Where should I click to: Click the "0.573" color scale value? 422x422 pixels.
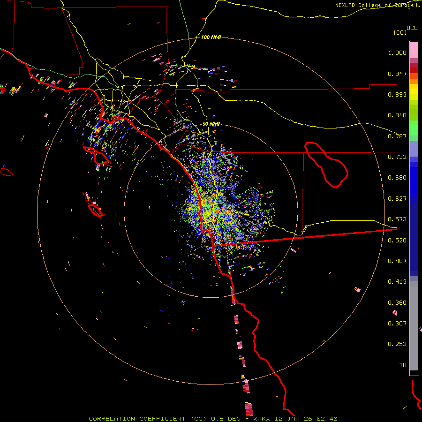pos(397,219)
